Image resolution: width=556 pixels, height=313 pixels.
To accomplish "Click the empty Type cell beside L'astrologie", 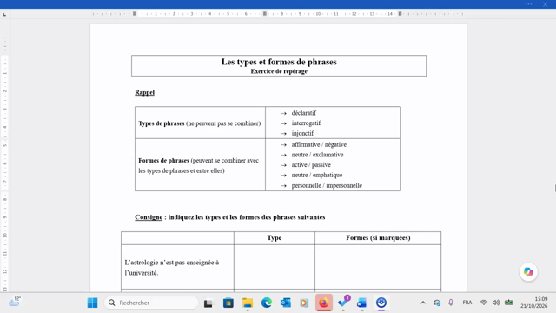I will 275,267.
